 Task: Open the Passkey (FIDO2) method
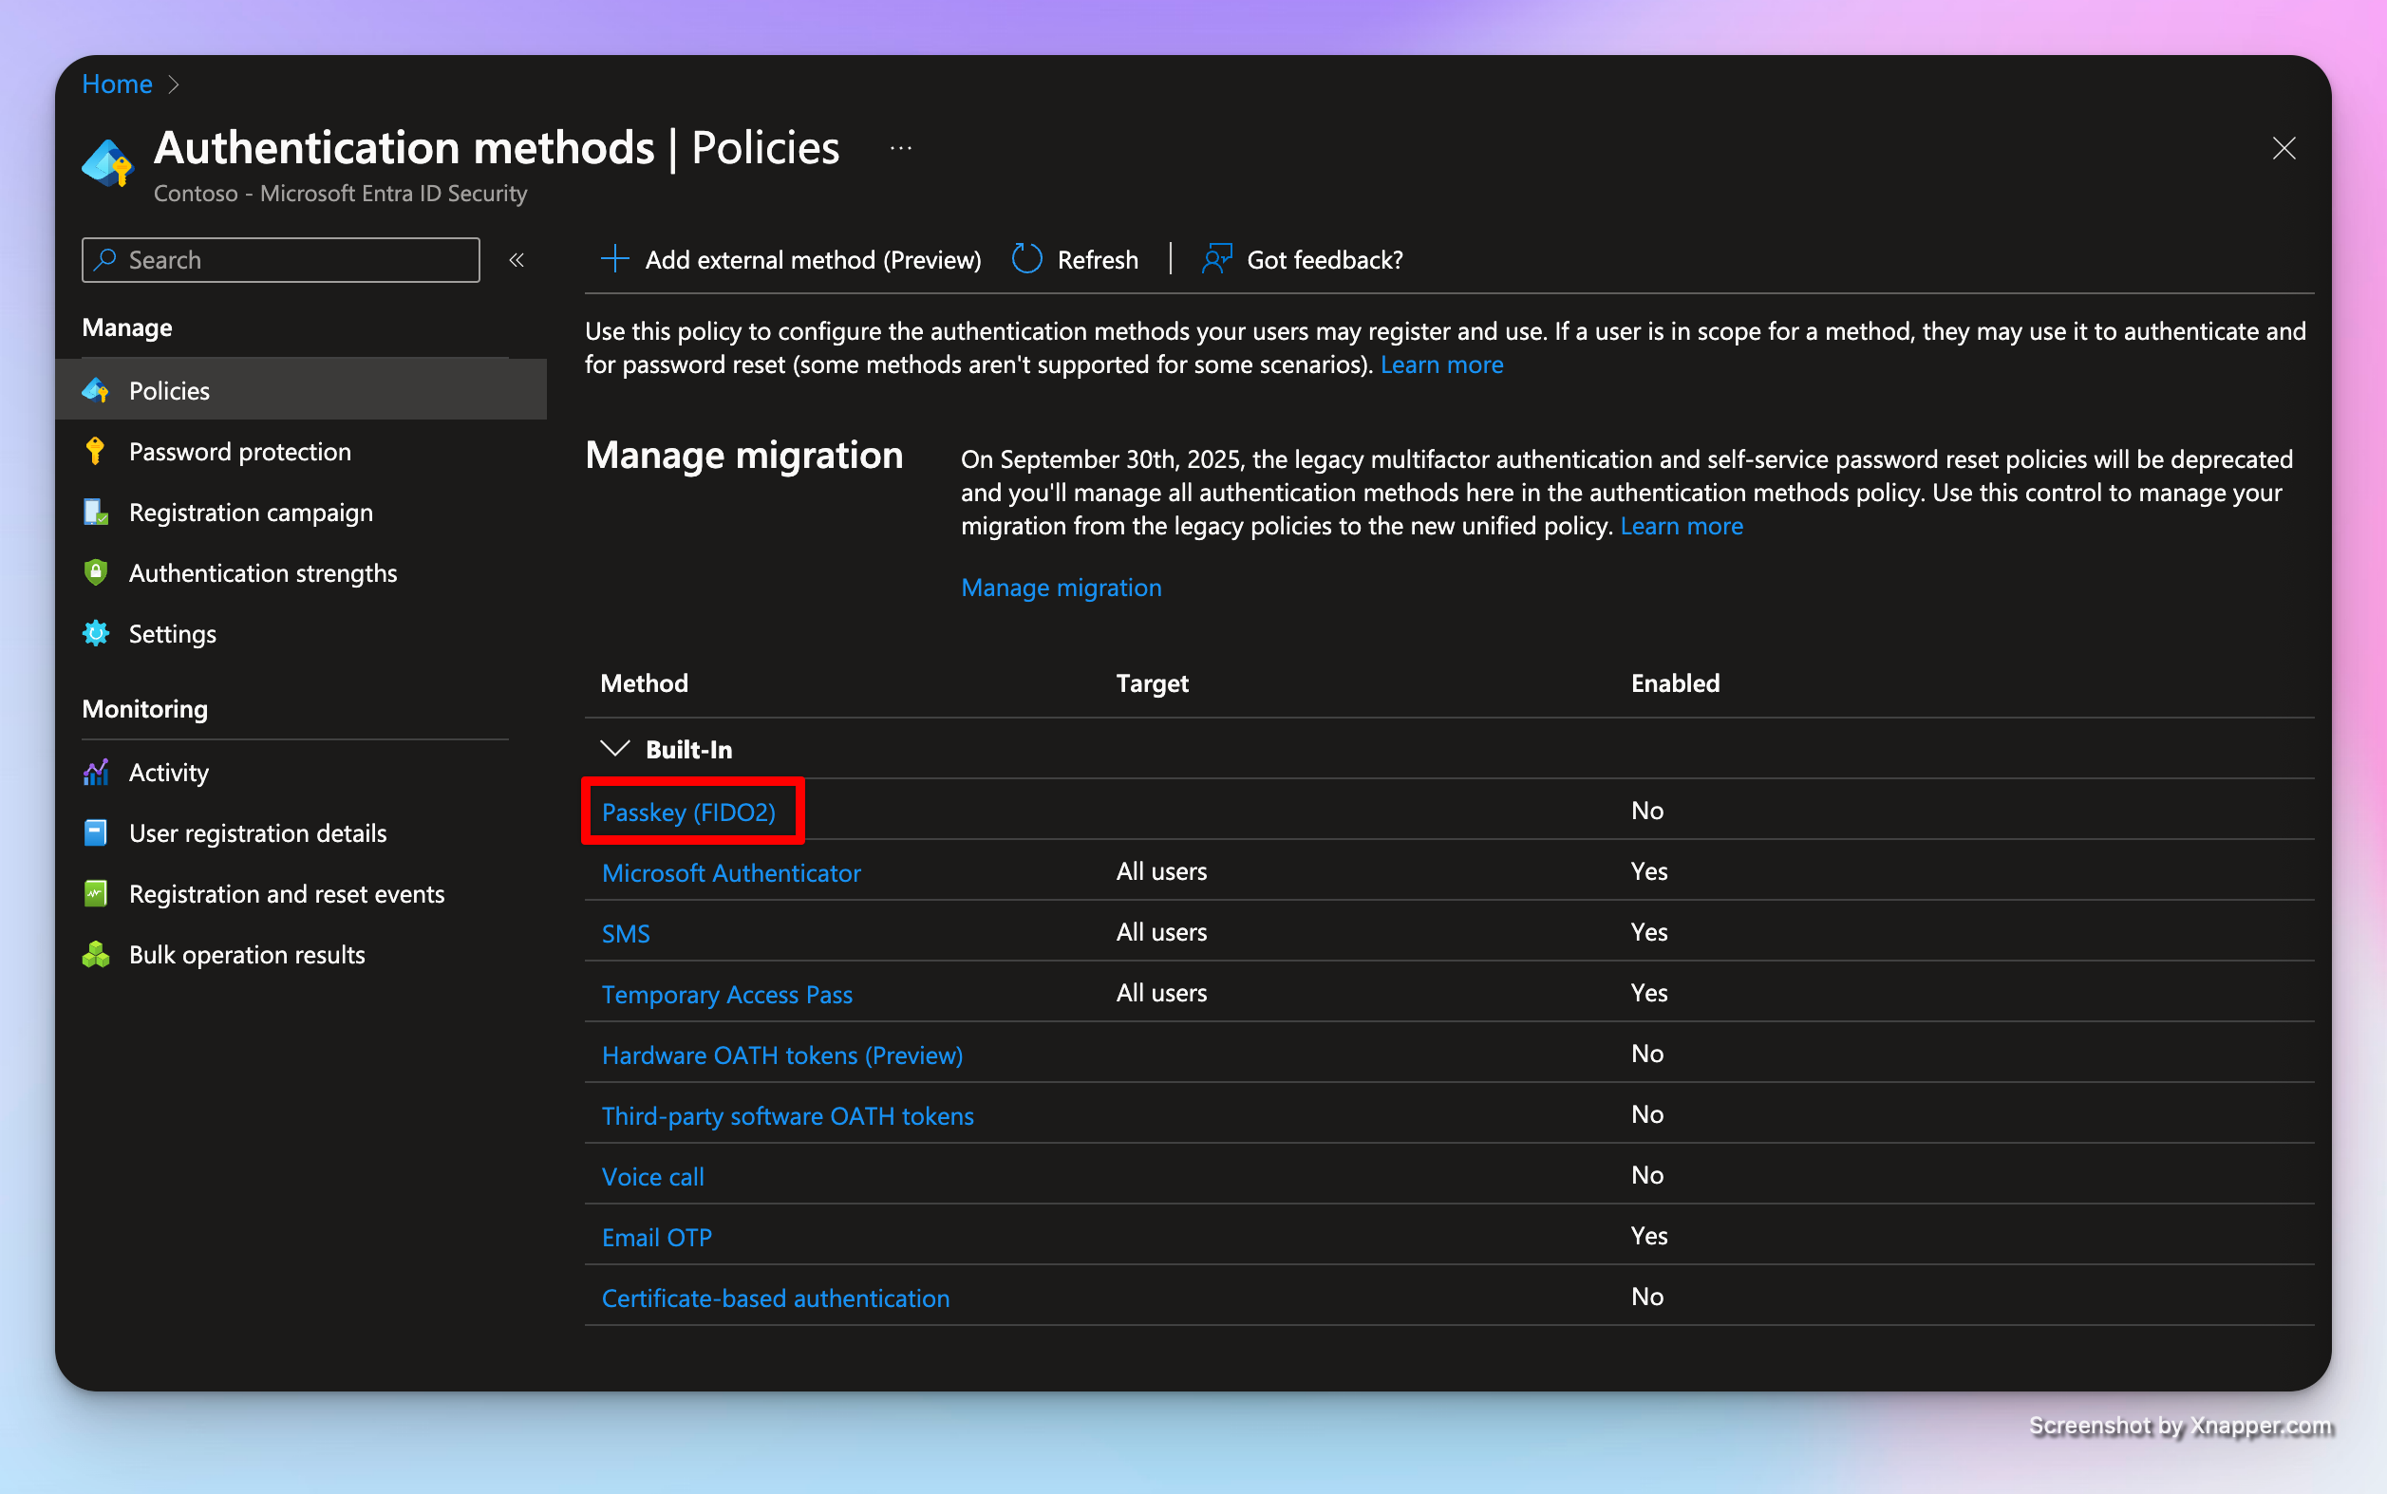pyautogui.click(x=688, y=812)
